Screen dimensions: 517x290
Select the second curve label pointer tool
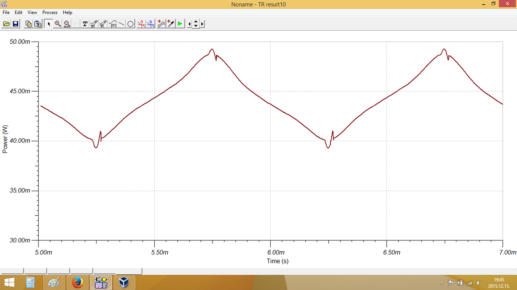pyautogui.click(x=103, y=24)
